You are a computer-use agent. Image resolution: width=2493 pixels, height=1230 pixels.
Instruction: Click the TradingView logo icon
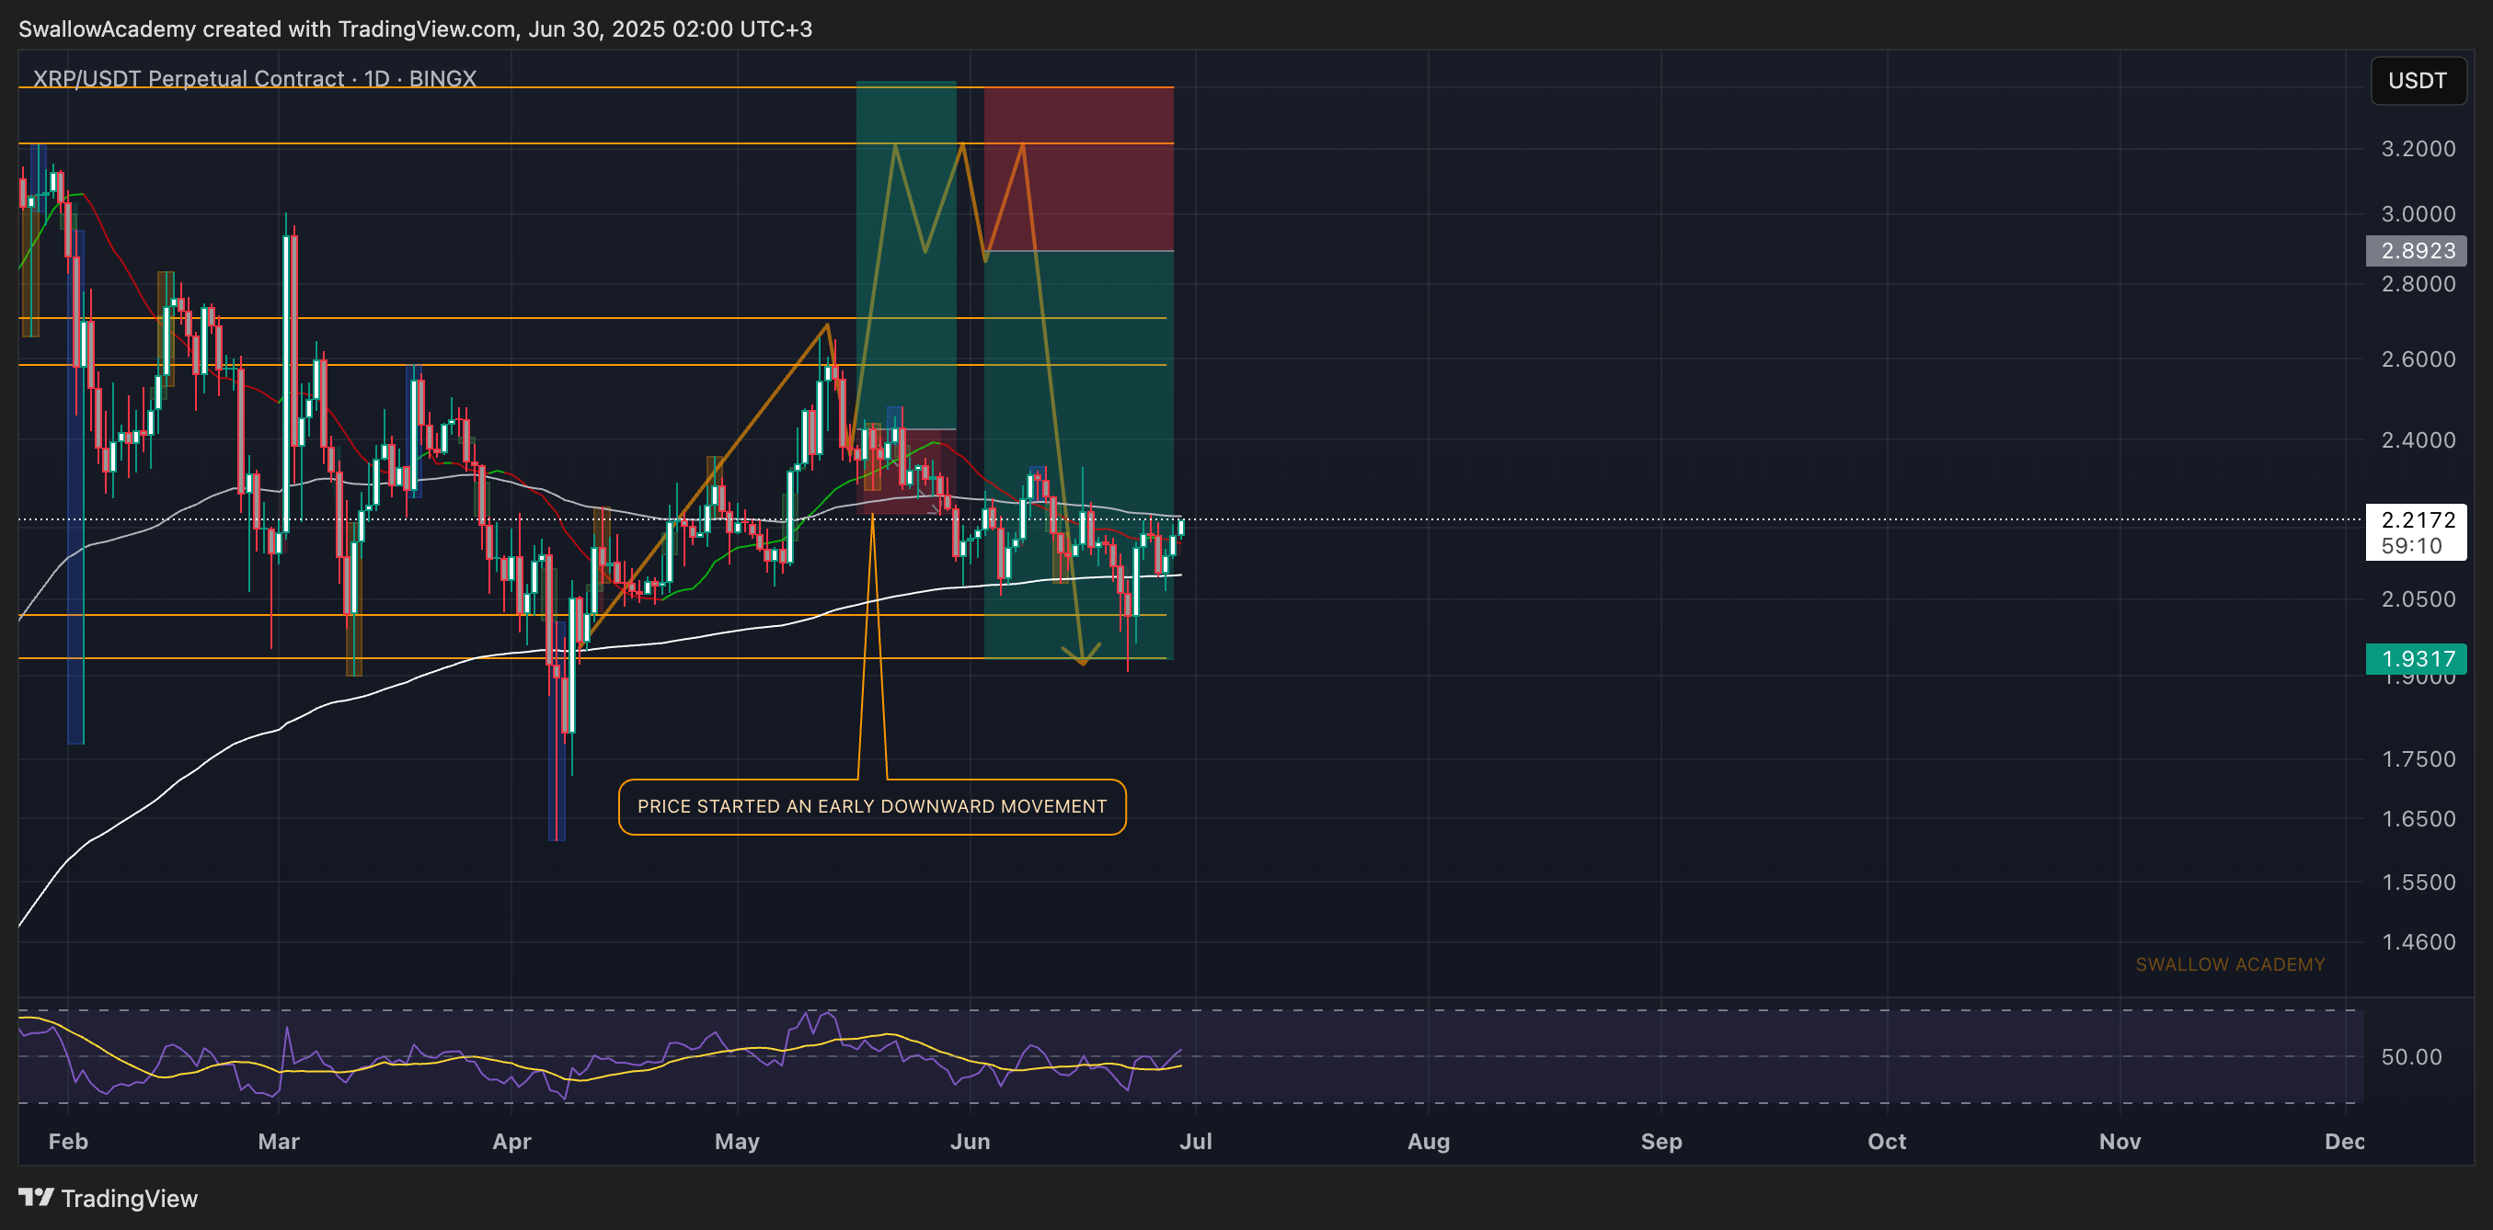click(36, 1197)
